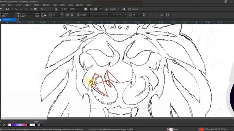Screen dimensions: 234x131
Task: Click the Full-screen preview icon
Action: 86,9
